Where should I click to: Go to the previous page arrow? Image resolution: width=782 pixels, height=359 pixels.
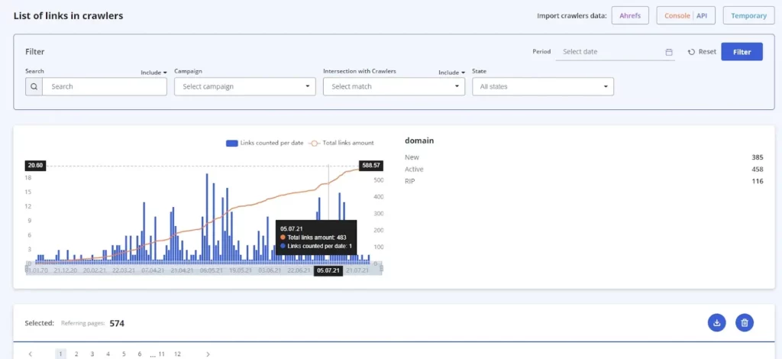[31, 354]
